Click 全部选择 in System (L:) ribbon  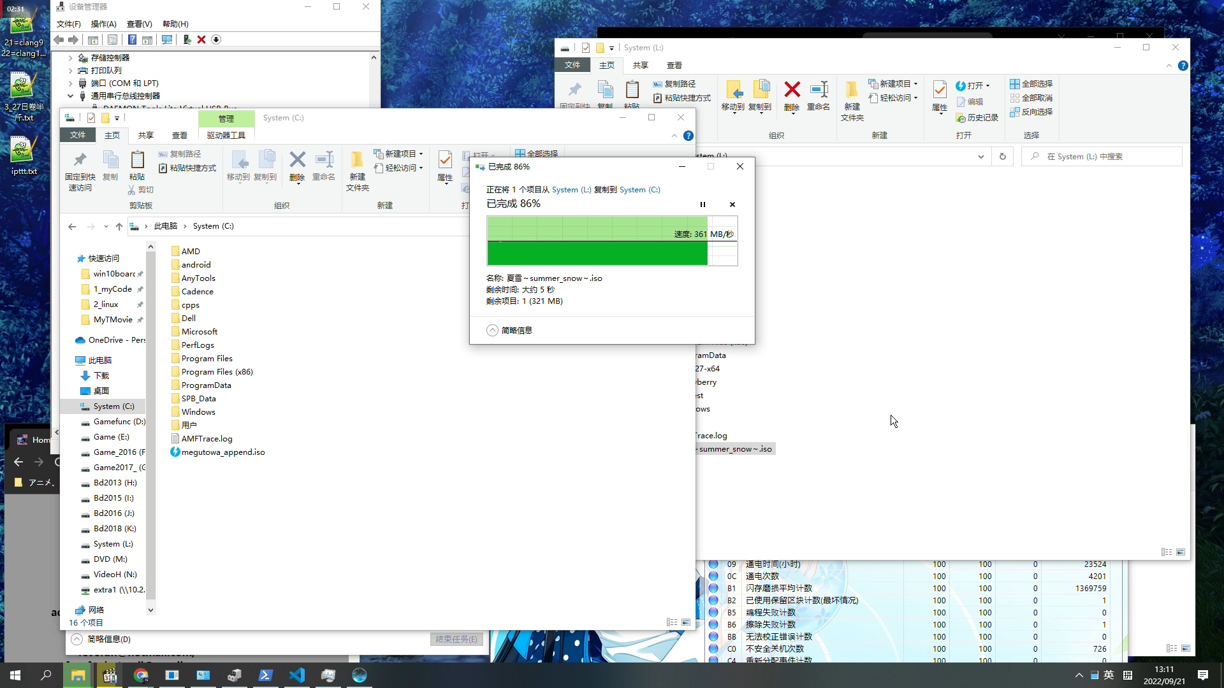tap(1031, 84)
